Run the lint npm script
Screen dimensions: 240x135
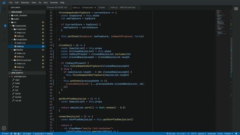(x=16, y=90)
